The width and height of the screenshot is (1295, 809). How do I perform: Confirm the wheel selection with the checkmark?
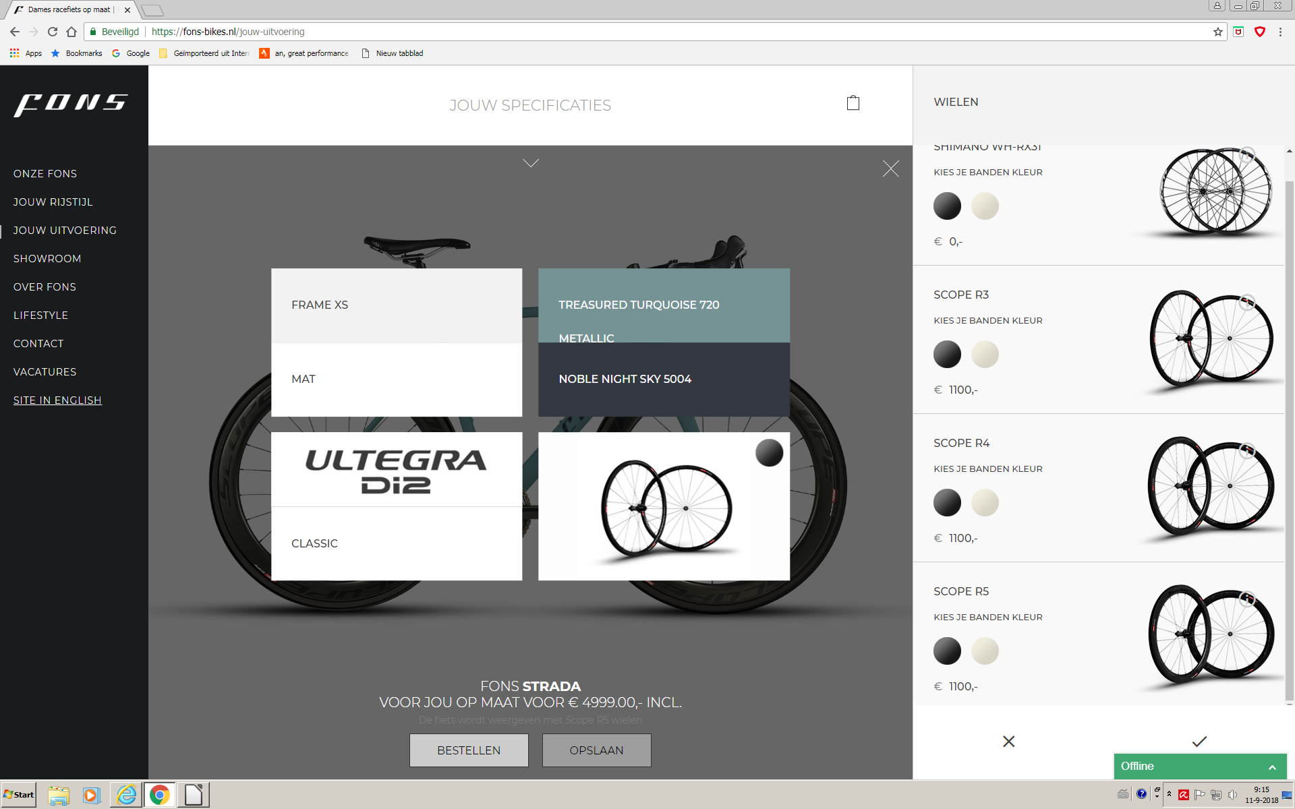tap(1199, 741)
